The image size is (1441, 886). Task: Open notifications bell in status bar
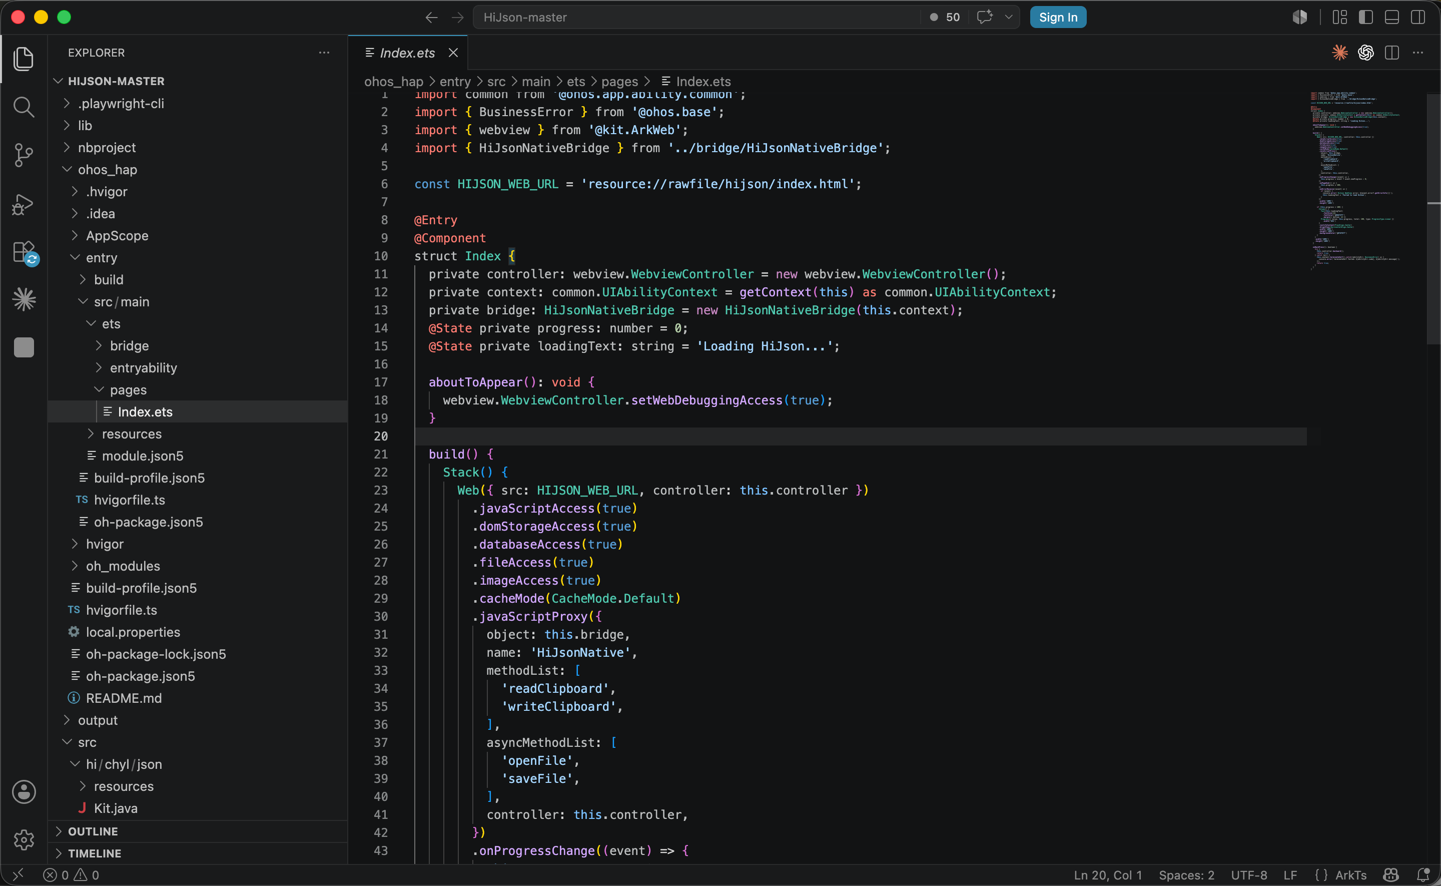pos(1423,875)
